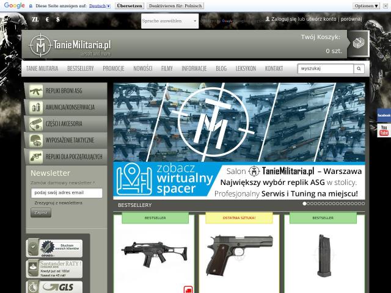Screen dimensions: 391x293
Task: Open the G36 rifle bestseller product image
Action: pos(154,254)
